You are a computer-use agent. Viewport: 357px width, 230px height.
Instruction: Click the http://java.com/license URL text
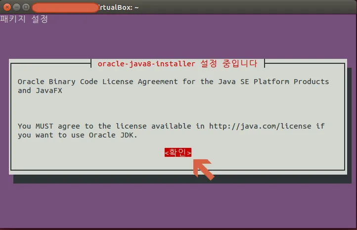pyautogui.click(x=260, y=126)
